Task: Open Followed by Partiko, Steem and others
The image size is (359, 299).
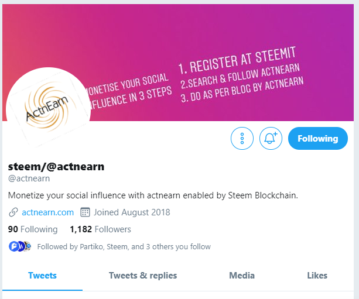Action: pyautogui.click(x=124, y=246)
